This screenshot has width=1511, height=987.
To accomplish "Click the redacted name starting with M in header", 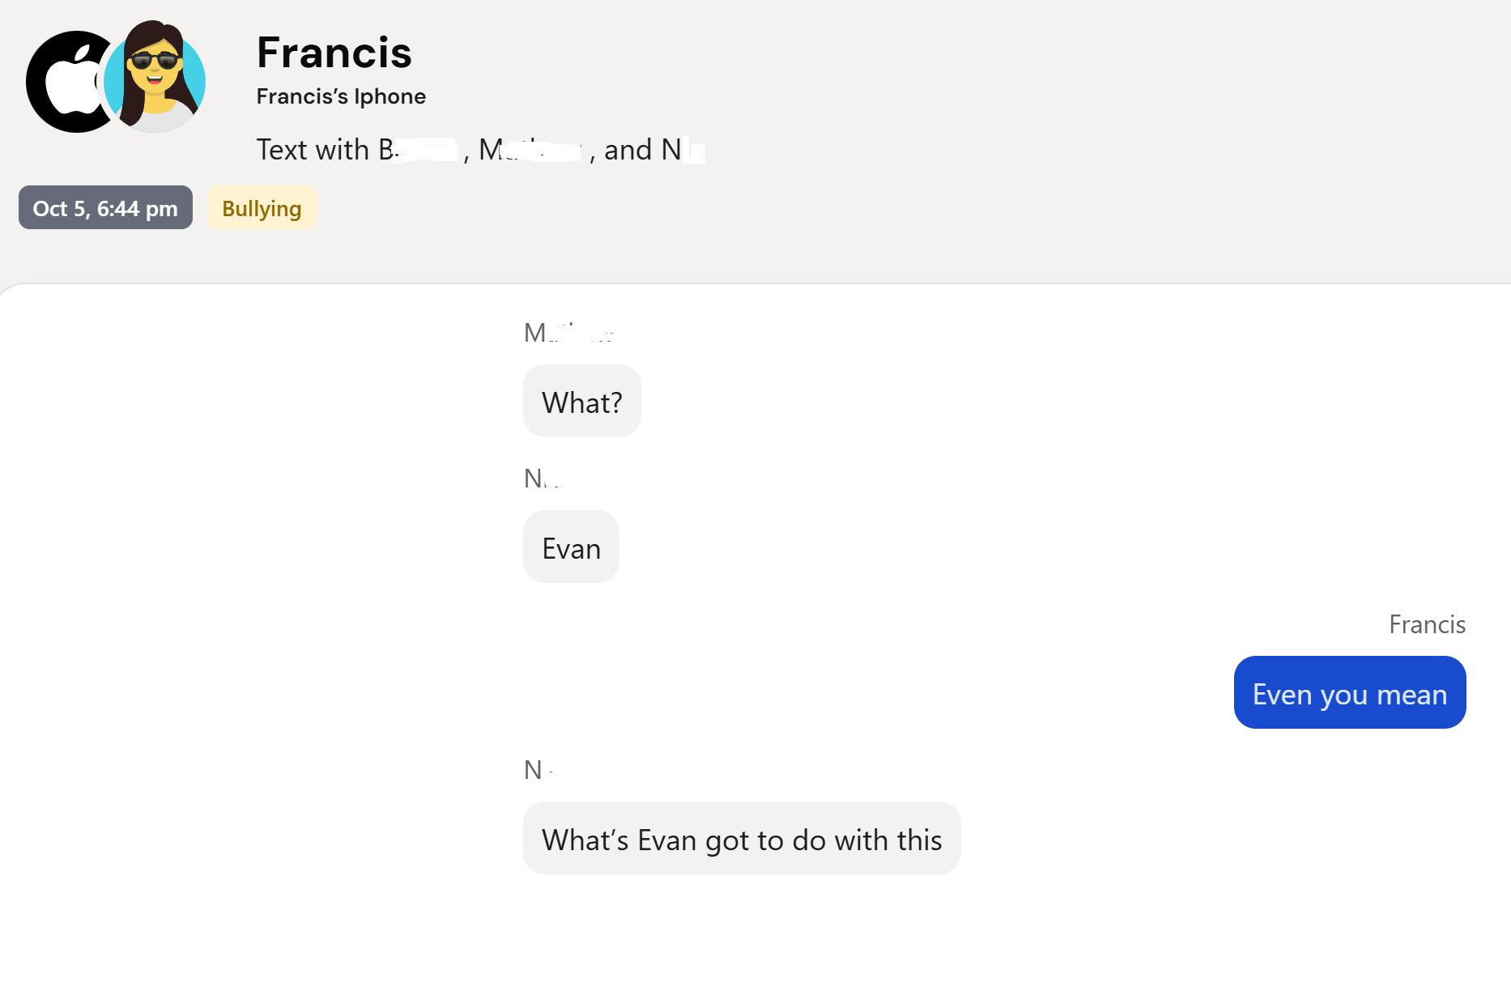I will coord(530,150).
